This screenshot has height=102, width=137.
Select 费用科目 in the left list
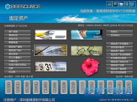[17, 35]
